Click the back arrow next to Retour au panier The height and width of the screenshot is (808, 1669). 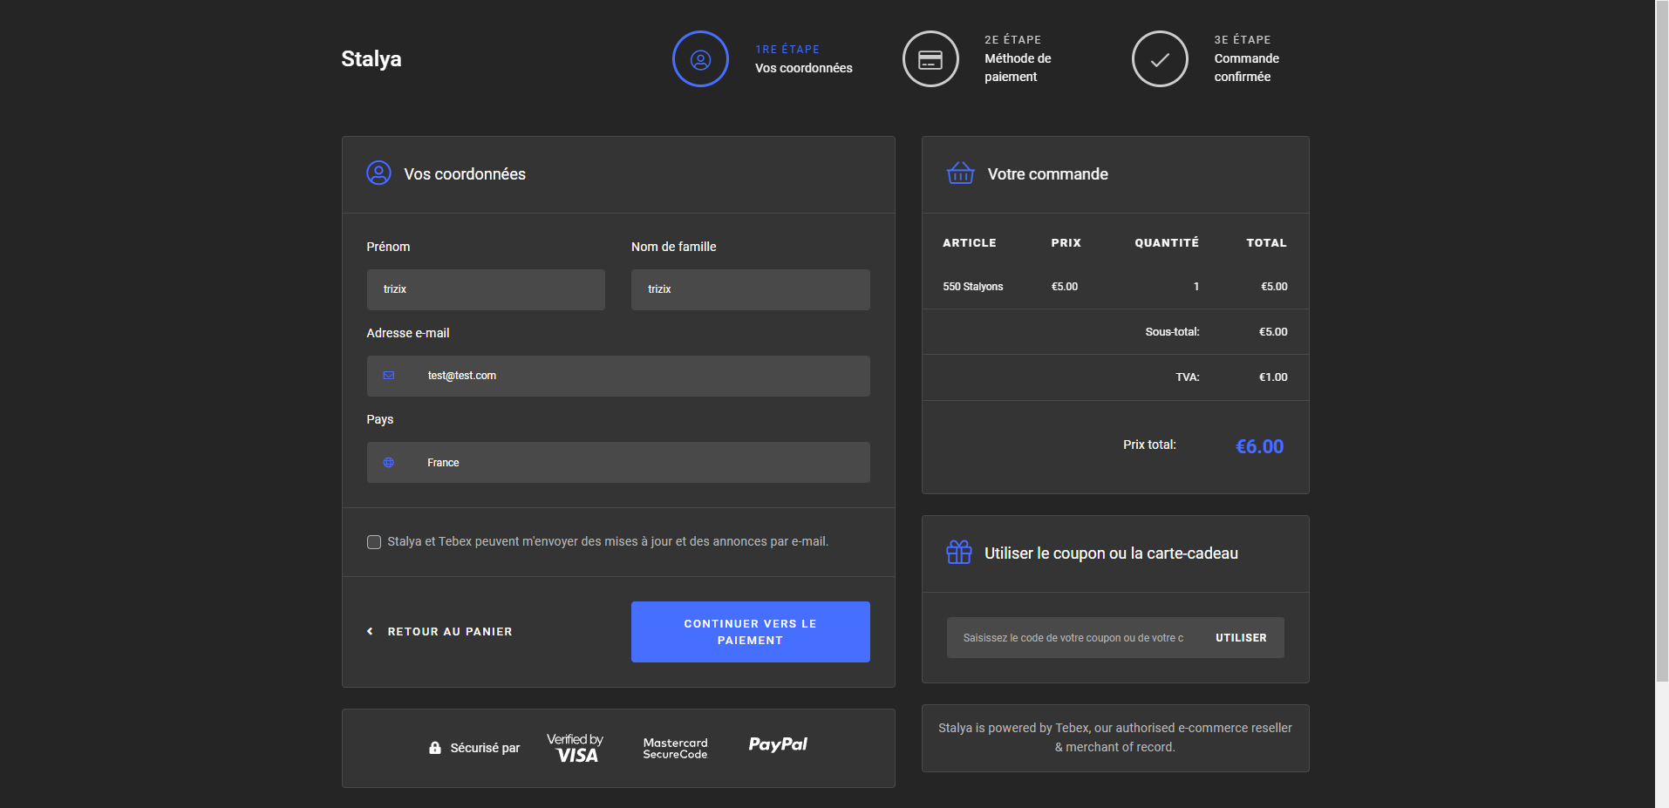tap(370, 631)
